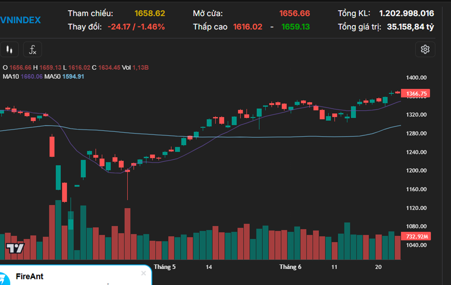Open chart settings gear
The image size is (451, 285).
pos(425,50)
